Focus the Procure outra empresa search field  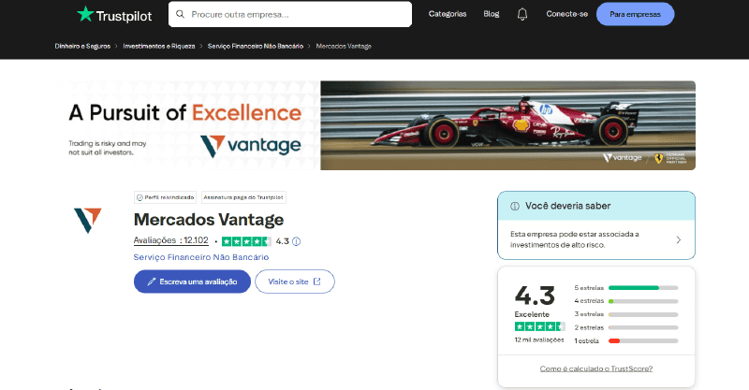(x=290, y=14)
